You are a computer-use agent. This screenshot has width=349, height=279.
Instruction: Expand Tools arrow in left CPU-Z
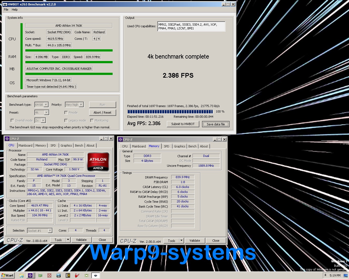coord(68,240)
